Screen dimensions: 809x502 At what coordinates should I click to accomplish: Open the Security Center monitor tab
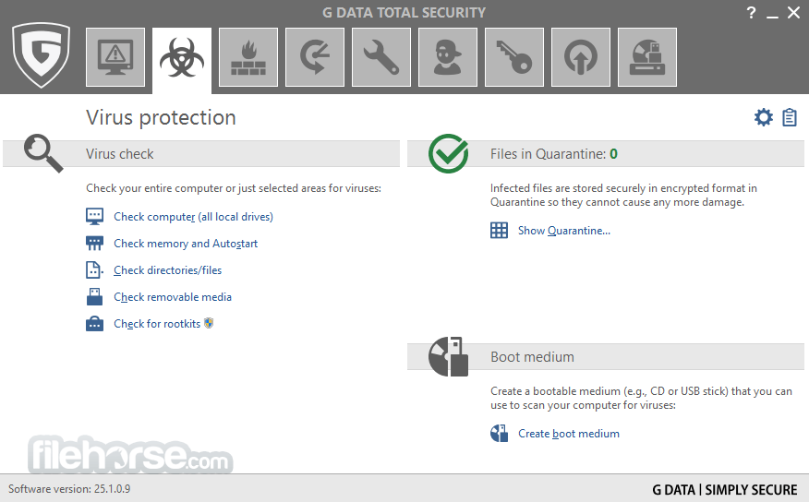tap(115, 57)
